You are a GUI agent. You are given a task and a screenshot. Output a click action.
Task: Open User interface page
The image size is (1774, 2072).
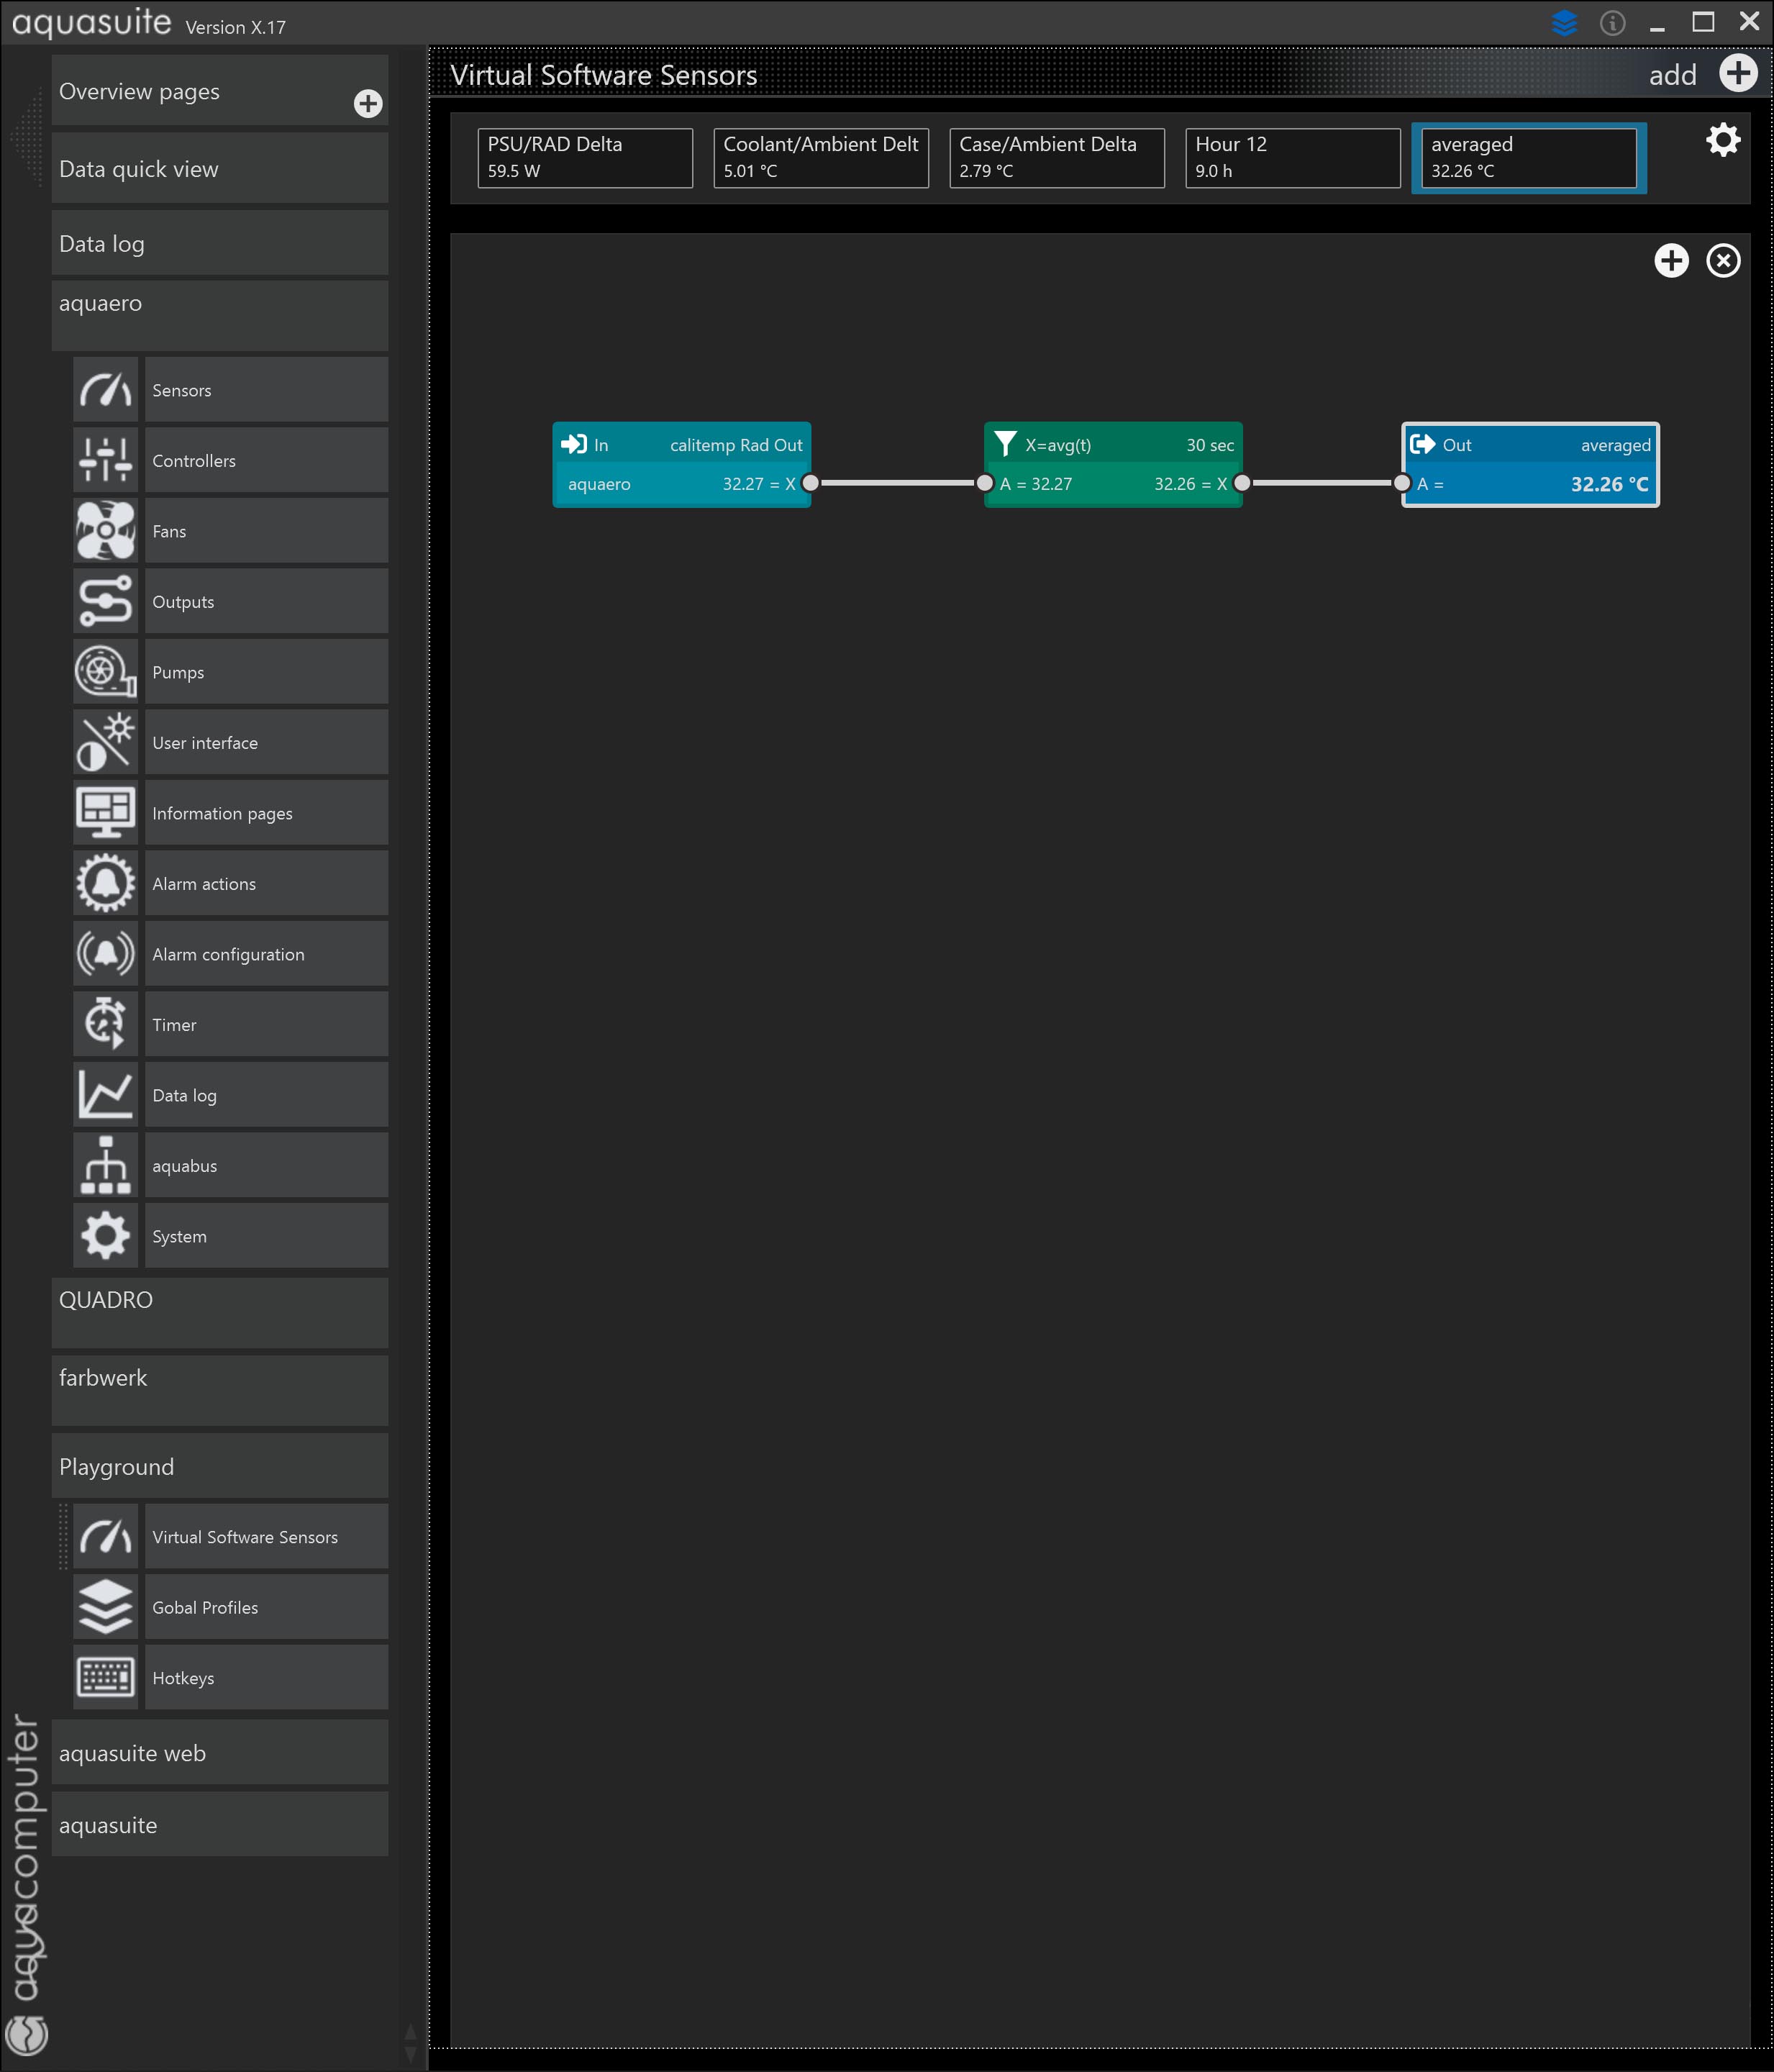point(266,742)
